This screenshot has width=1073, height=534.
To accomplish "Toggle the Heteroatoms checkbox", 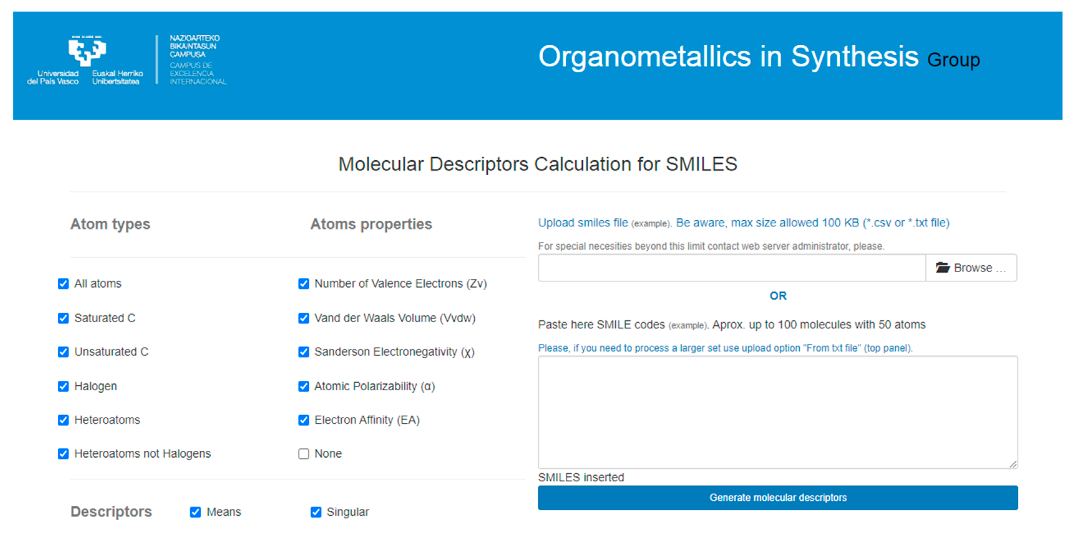I will tap(63, 420).
